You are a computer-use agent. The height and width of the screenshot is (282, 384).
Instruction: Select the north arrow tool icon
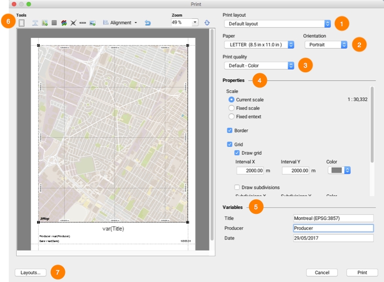pyautogui.click(x=73, y=23)
